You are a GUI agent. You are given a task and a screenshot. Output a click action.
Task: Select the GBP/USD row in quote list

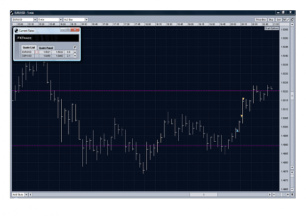point(47,56)
